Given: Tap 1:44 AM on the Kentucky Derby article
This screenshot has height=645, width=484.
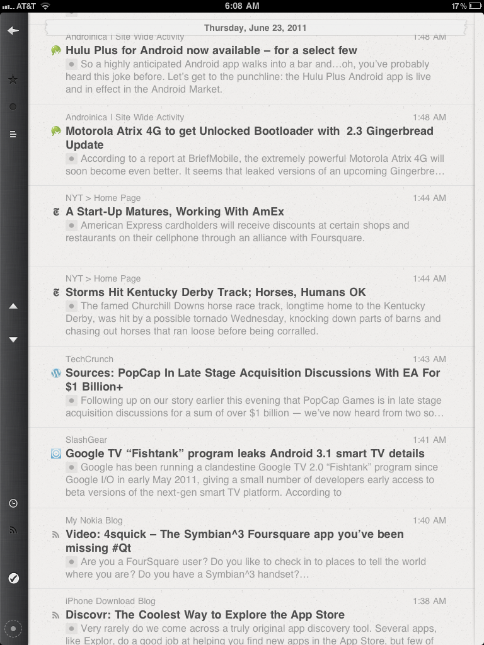Looking at the screenshot, I should tap(430, 278).
